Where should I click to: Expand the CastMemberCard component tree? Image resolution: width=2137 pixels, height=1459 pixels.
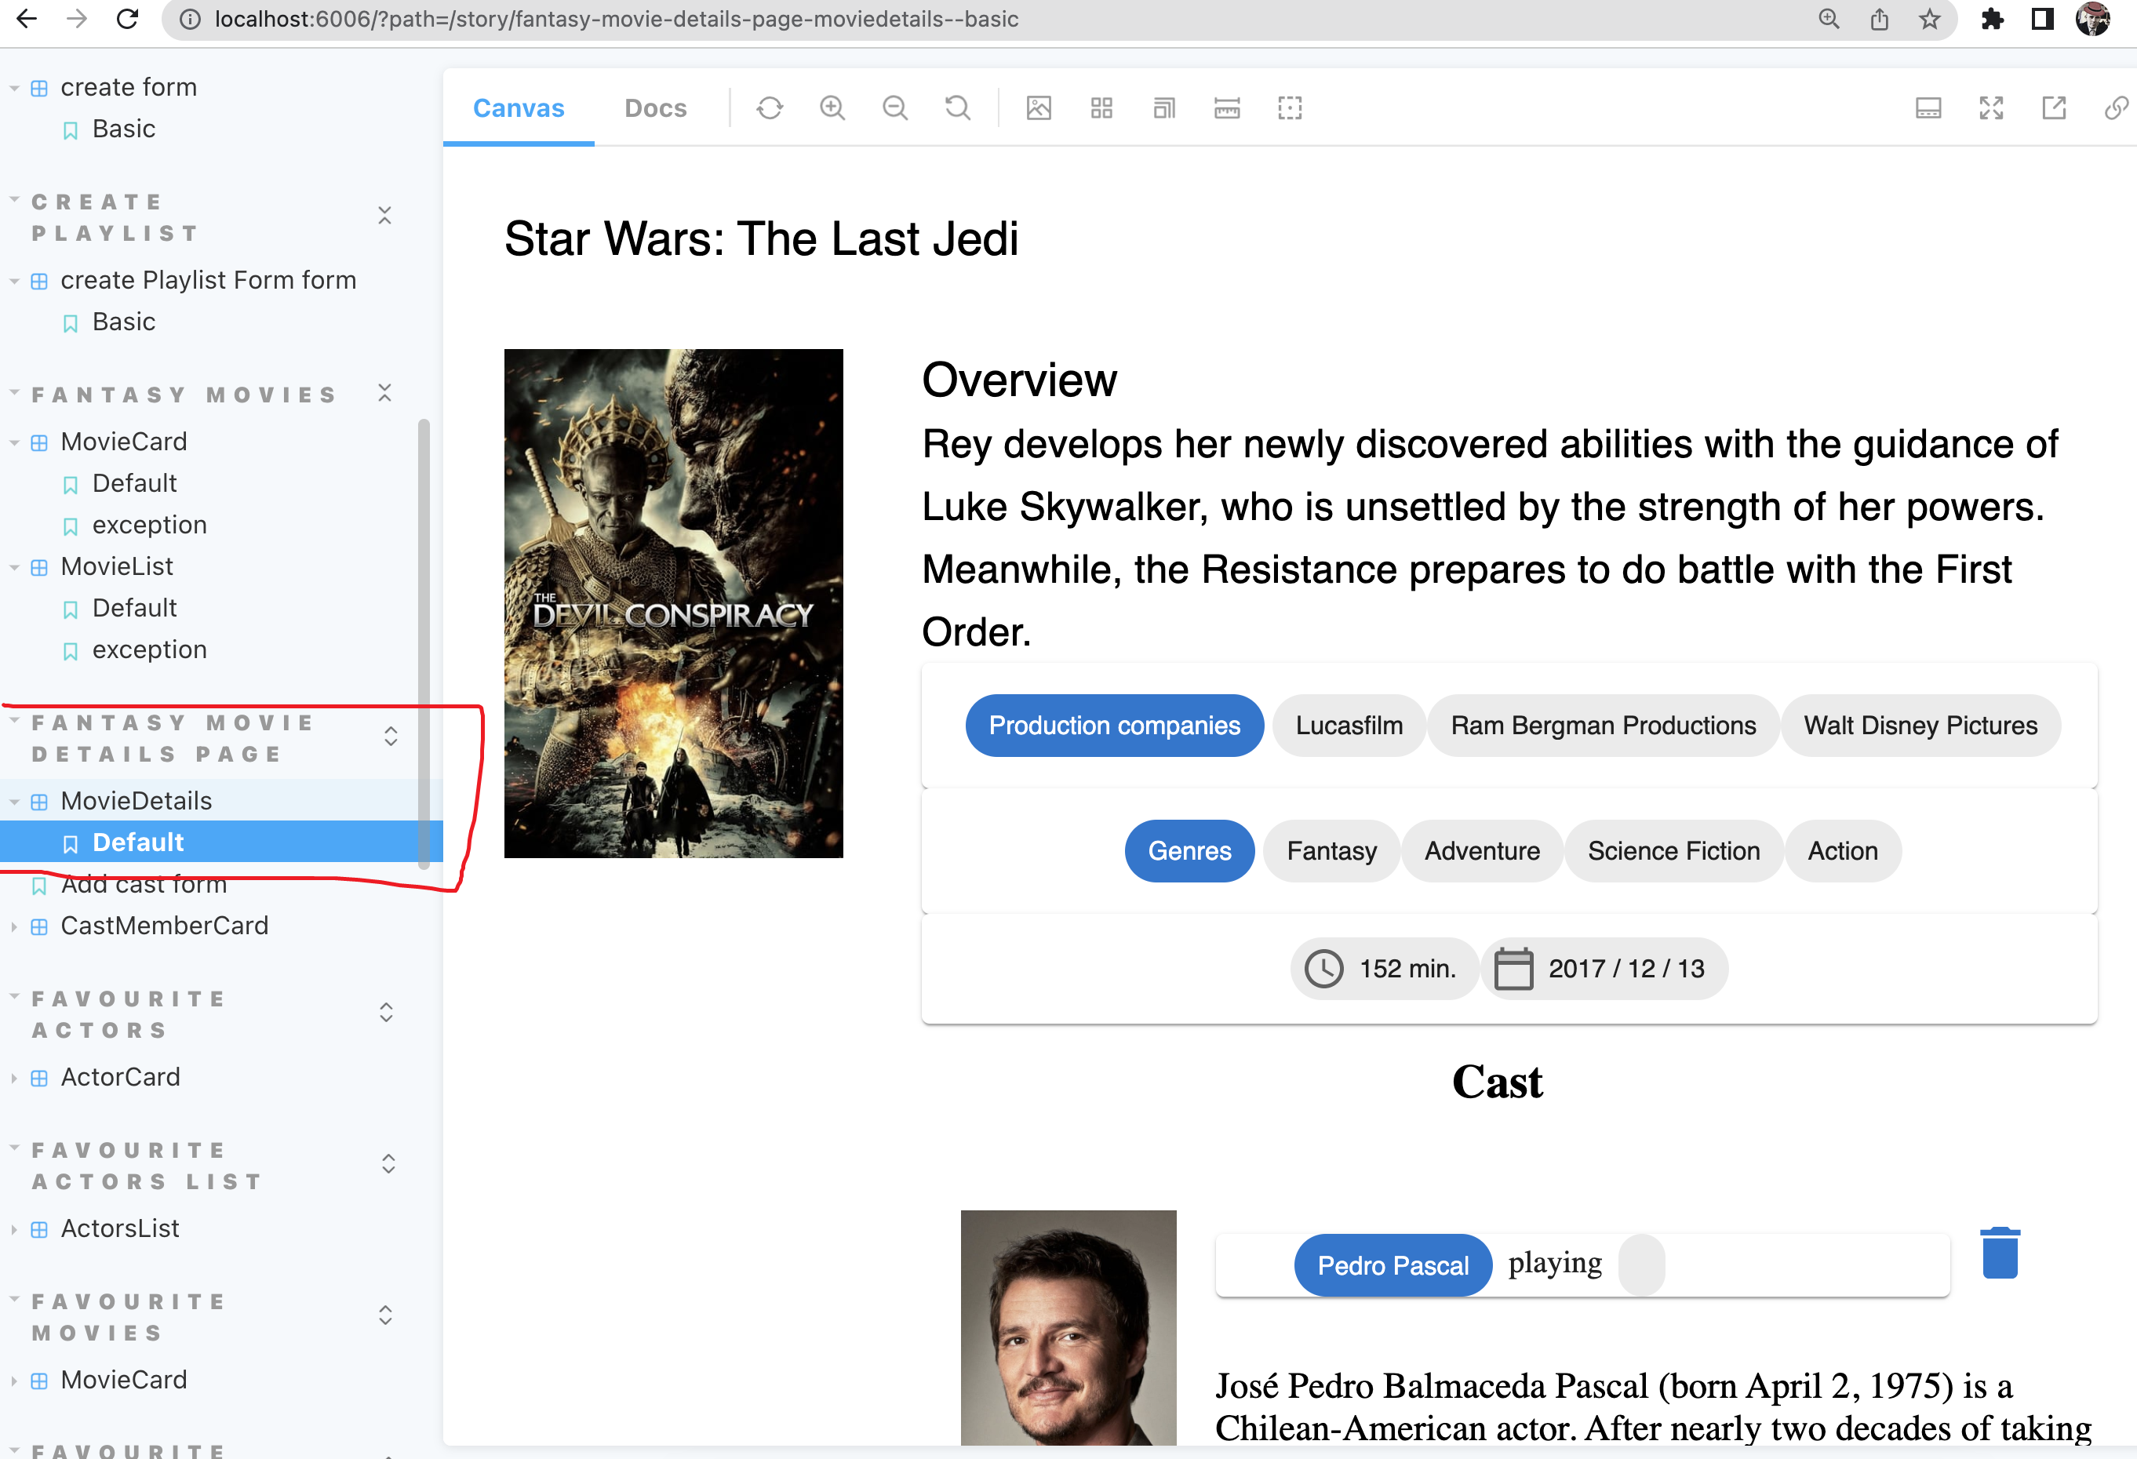[x=164, y=926]
